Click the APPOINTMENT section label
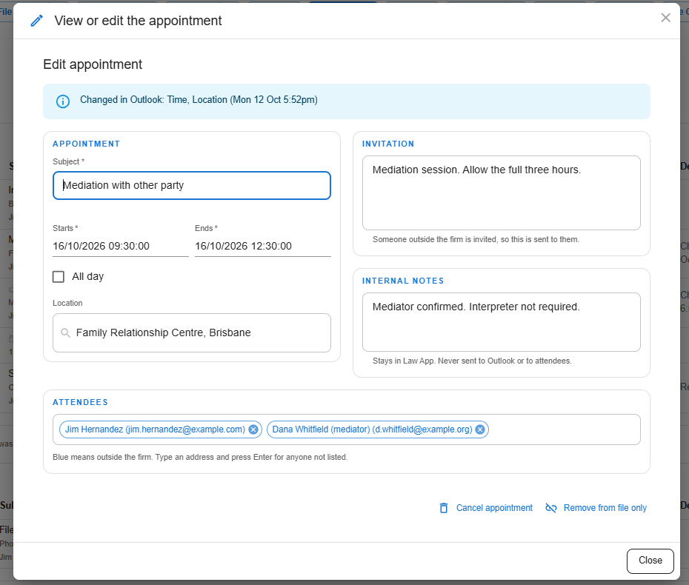Screen dimensions: 689x585 pyautogui.click(x=86, y=144)
